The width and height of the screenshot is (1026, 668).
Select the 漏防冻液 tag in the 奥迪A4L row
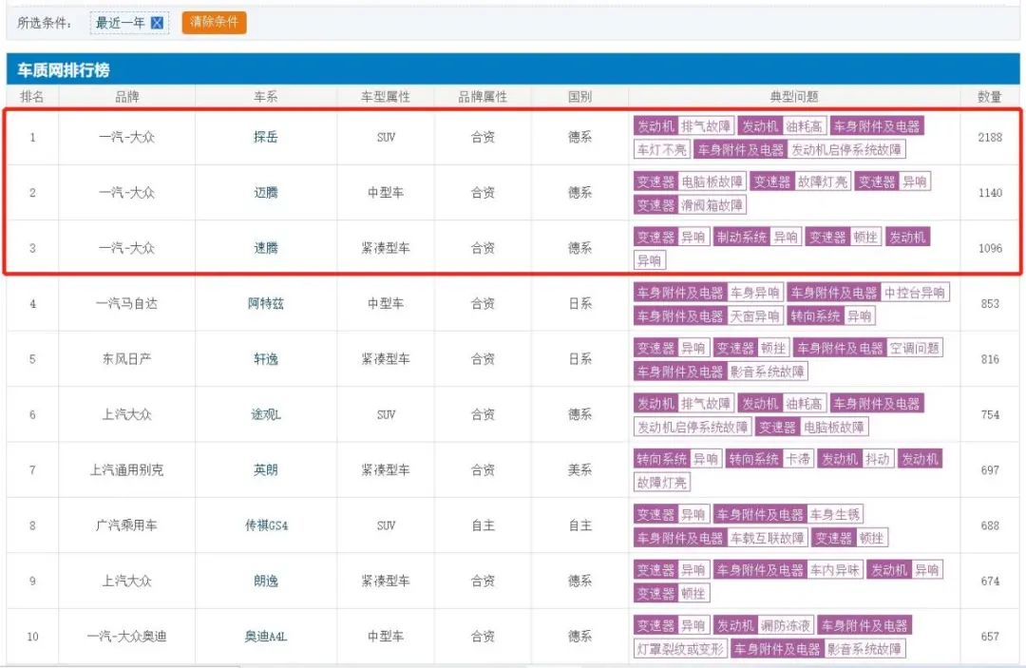[x=786, y=625]
